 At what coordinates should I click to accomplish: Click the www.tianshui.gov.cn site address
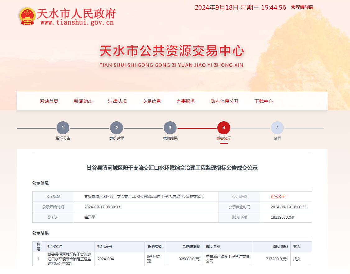[77, 22]
